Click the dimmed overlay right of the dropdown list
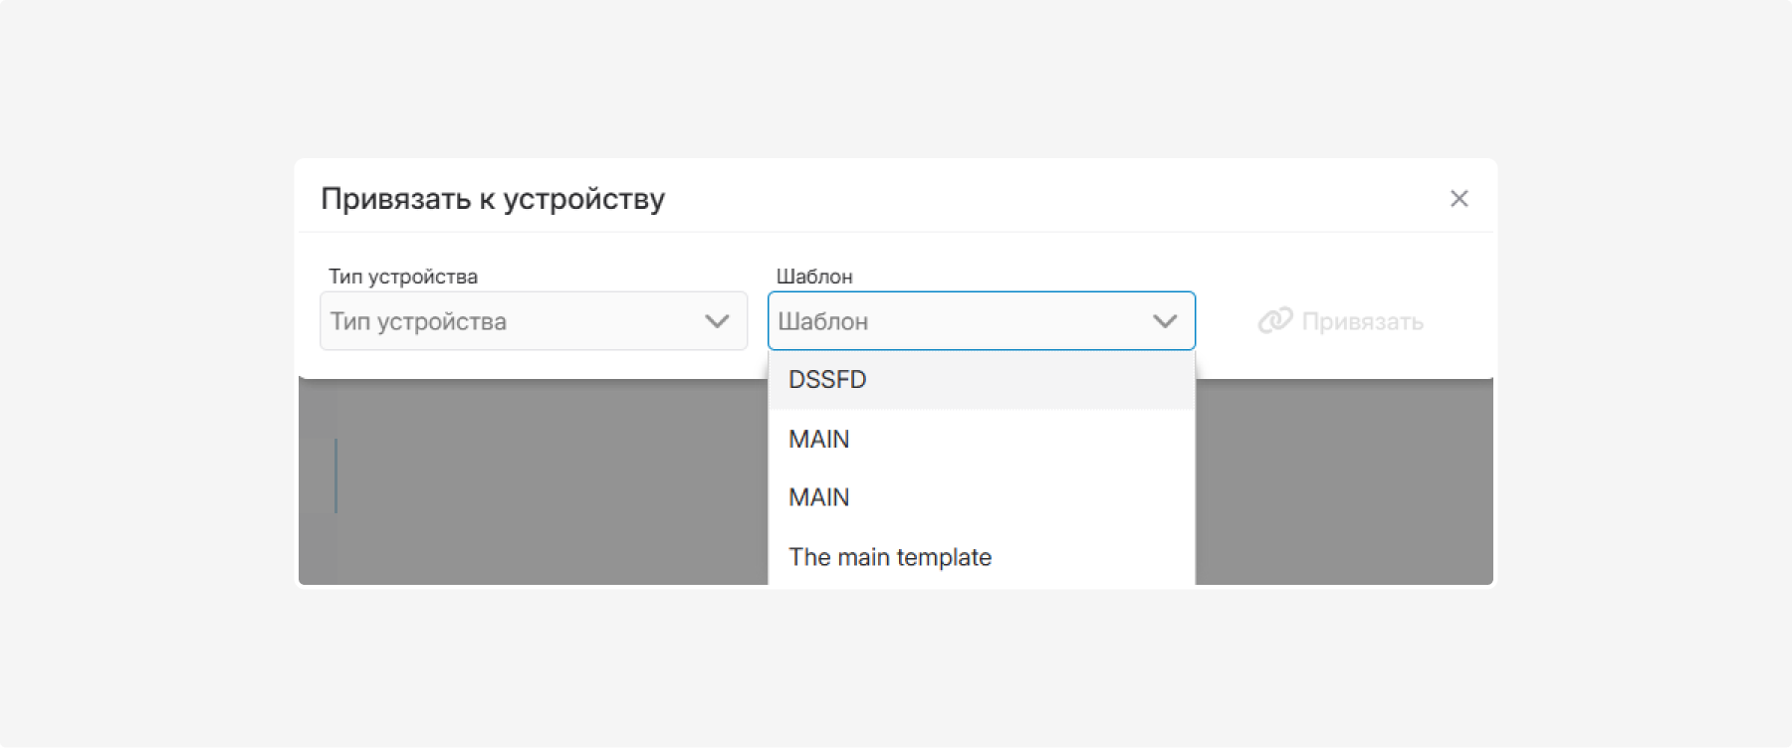Image resolution: width=1792 pixels, height=748 pixels. point(1344,482)
